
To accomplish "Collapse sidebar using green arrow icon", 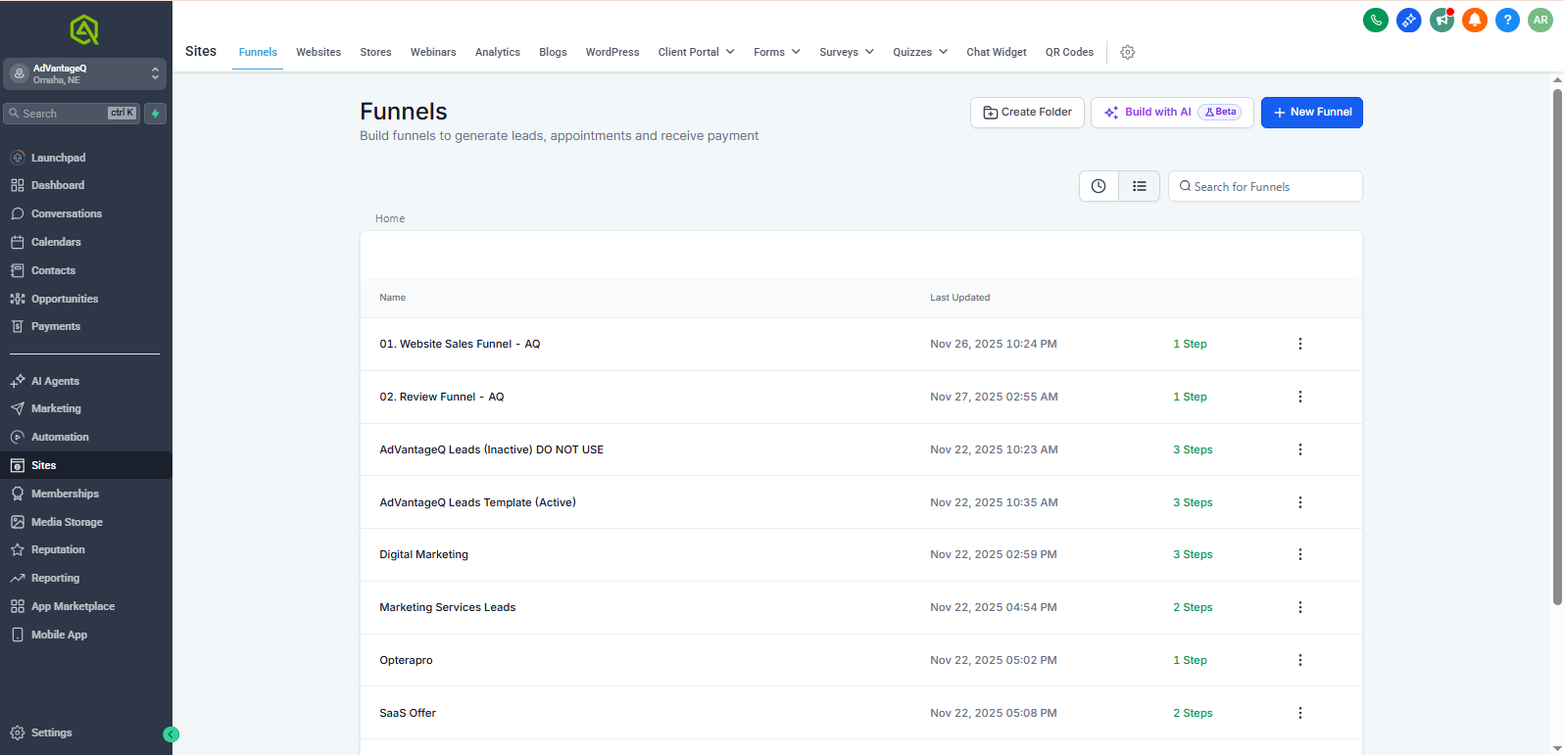I will 171,734.
